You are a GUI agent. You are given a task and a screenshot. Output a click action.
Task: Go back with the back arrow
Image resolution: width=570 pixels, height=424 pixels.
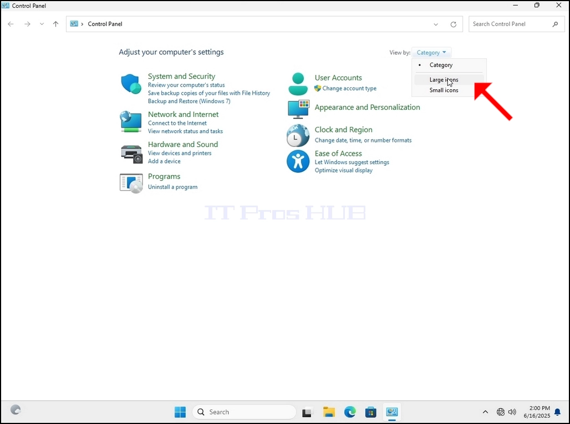pos(11,24)
